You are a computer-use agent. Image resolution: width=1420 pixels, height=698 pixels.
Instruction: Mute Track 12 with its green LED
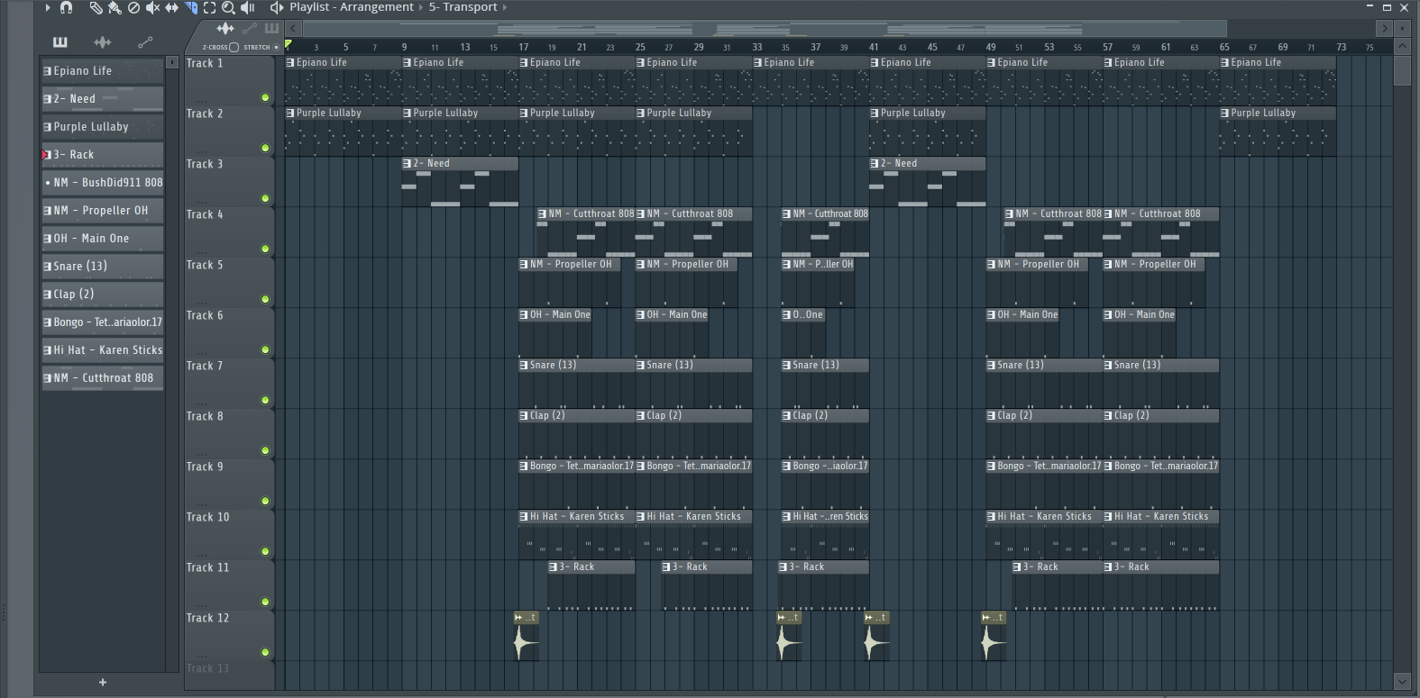(265, 652)
